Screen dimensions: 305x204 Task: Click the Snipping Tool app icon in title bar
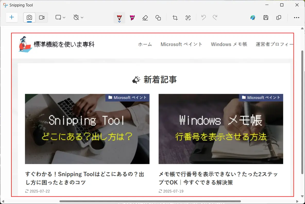tap(5, 5)
